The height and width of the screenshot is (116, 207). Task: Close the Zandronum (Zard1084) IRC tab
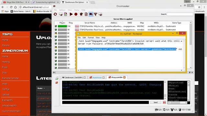[85, 77]
